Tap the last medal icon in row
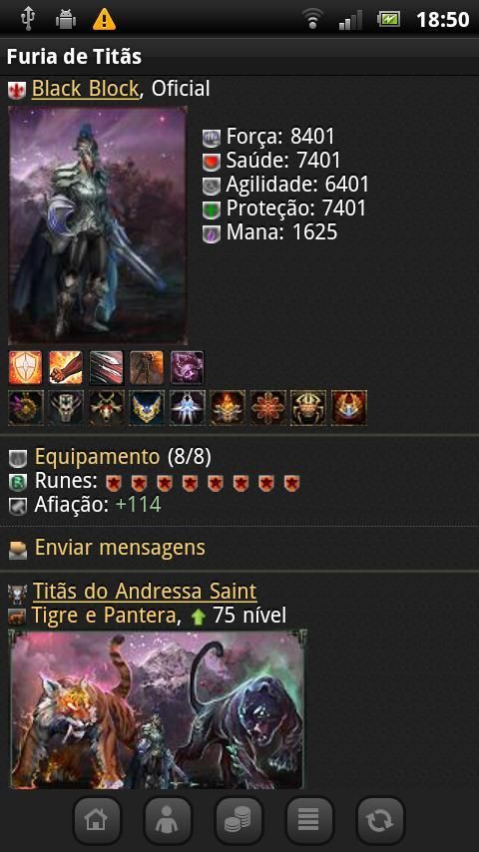Viewport: 479px width, 852px height. coord(349,407)
